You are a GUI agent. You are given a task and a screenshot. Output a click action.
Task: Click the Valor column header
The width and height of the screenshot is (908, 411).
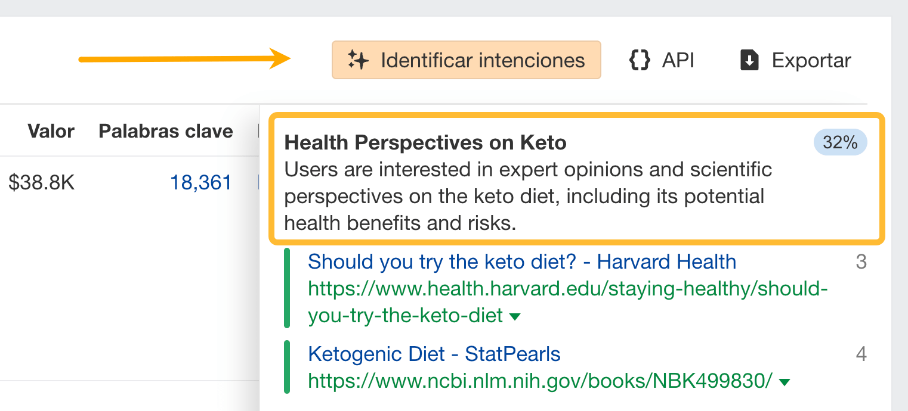click(x=51, y=131)
